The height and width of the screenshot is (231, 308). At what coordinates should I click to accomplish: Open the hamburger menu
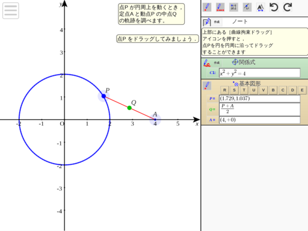[11, 11]
